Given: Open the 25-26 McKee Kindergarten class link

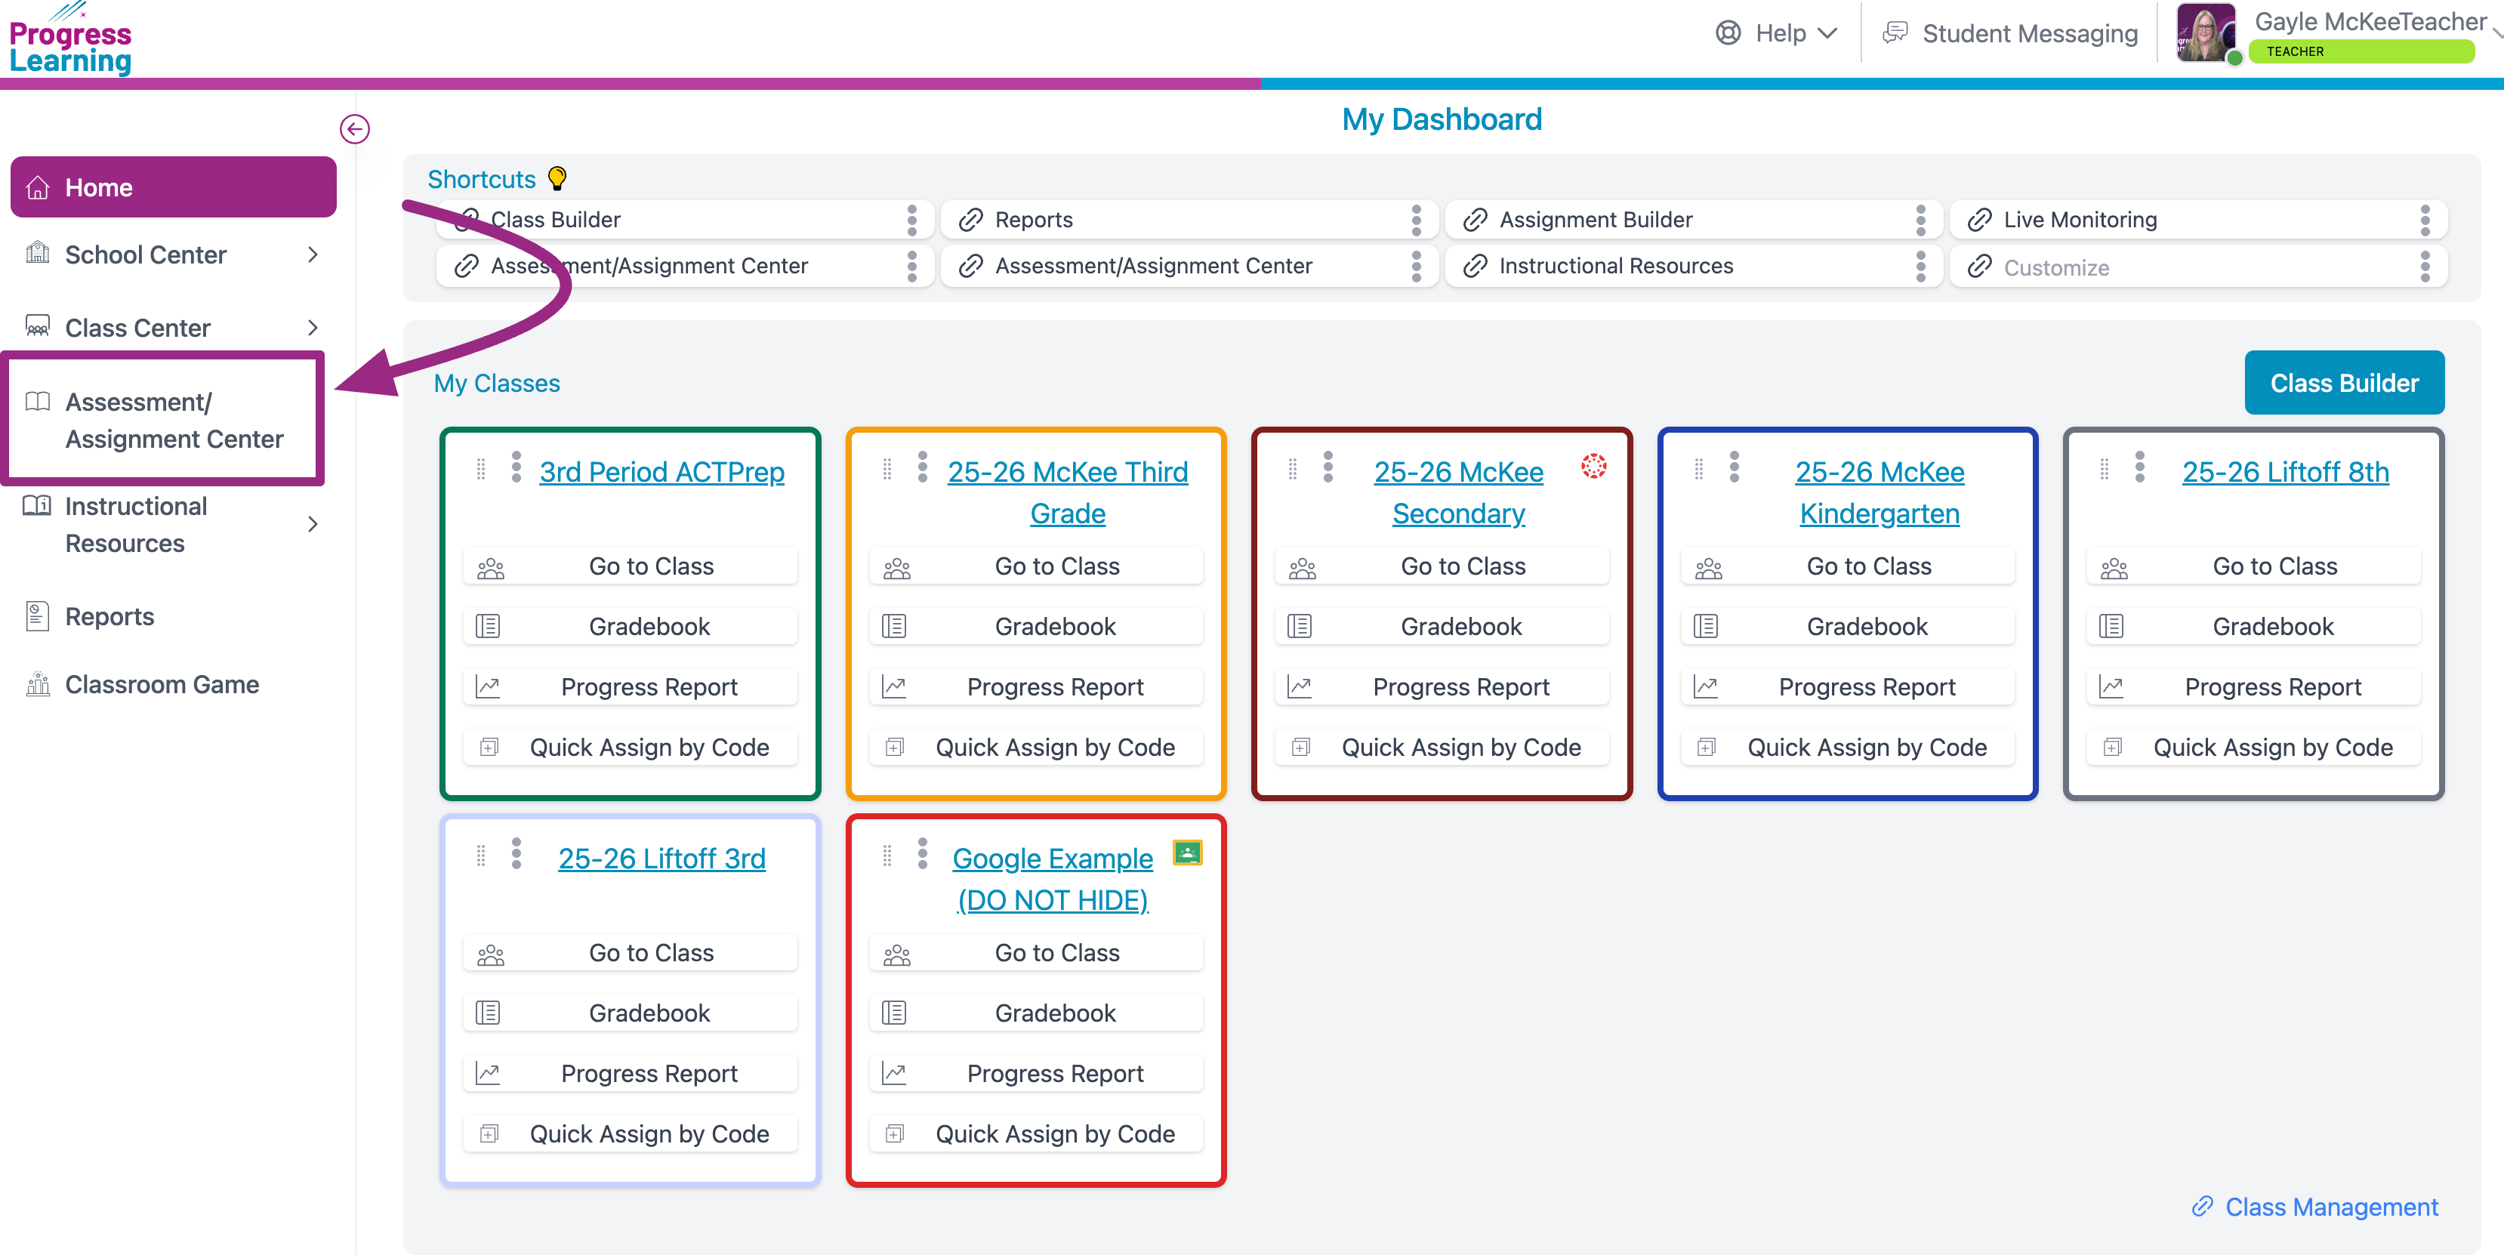Looking at the screenshot, I should 1879,492.
